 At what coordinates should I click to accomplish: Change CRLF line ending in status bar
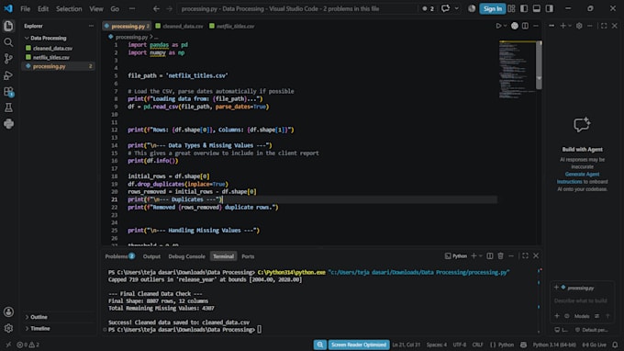click(477, 345)
